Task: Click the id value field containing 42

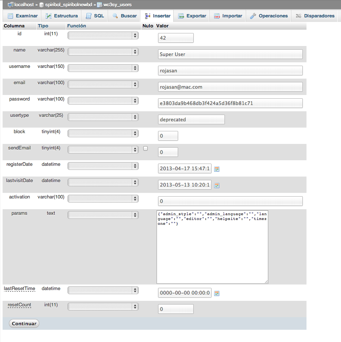Action: coord(176,38)
